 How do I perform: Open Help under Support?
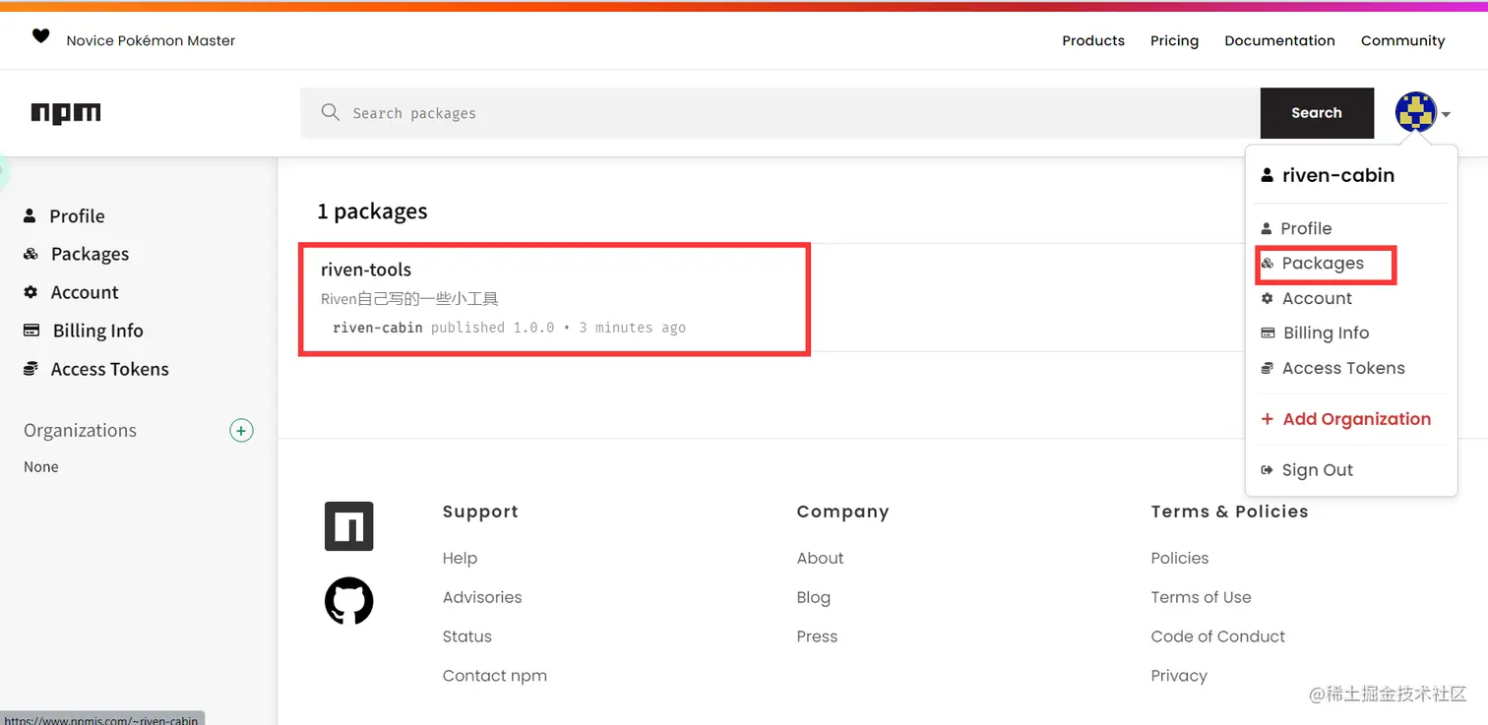pyautogui.click(x=460, y=558)
